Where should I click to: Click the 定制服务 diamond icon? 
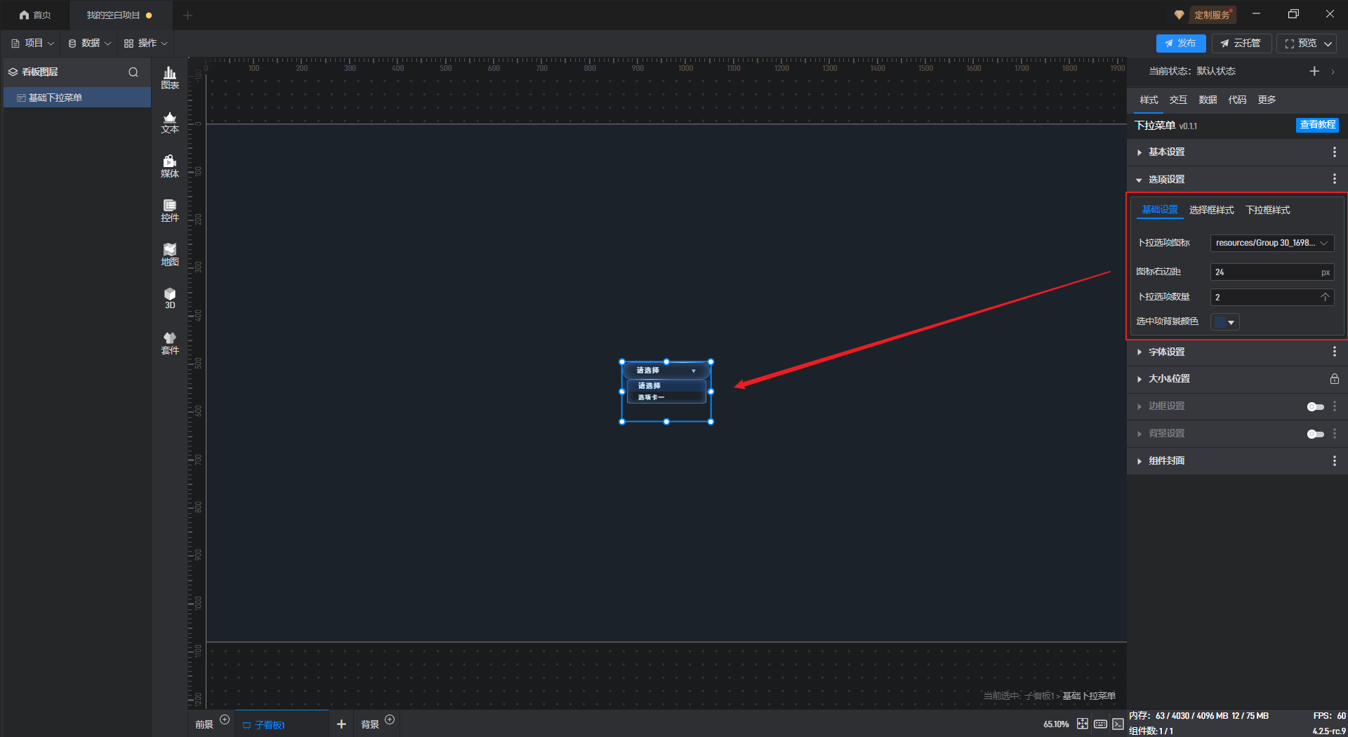(x=1179, y=15)
